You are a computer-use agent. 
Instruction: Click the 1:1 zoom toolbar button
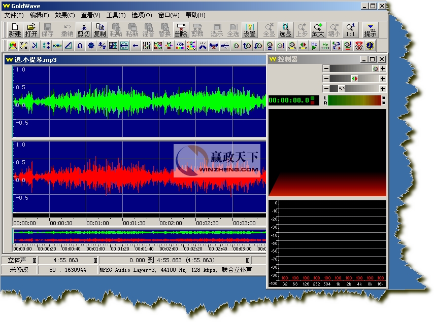[350, 30]
